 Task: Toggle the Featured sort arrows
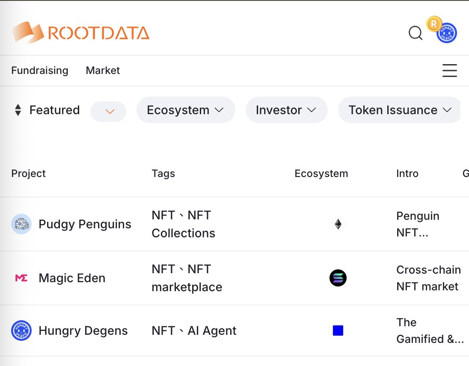point(18,110)
